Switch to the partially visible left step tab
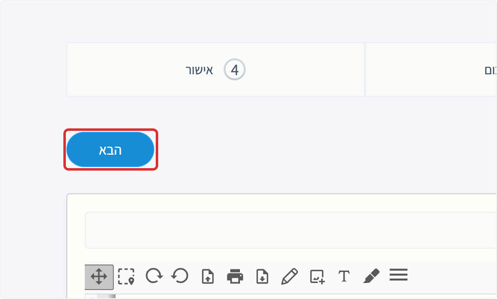 pyautogui.click(x=456, y=69)
